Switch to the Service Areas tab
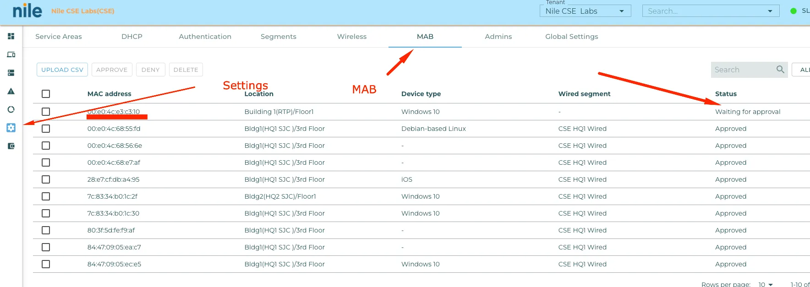Screen dimensions: 810x287 click(59, 37)
